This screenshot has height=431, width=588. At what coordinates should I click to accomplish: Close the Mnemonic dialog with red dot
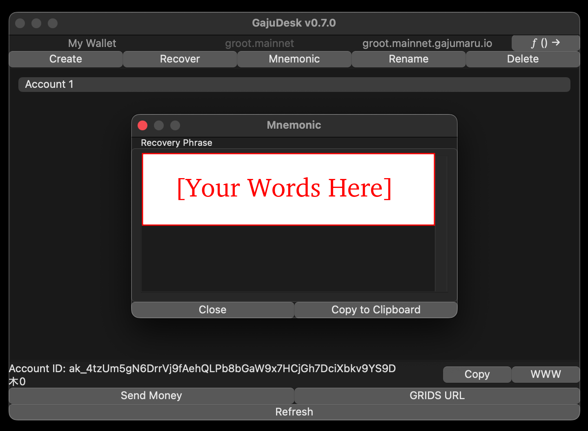(143, 125)
